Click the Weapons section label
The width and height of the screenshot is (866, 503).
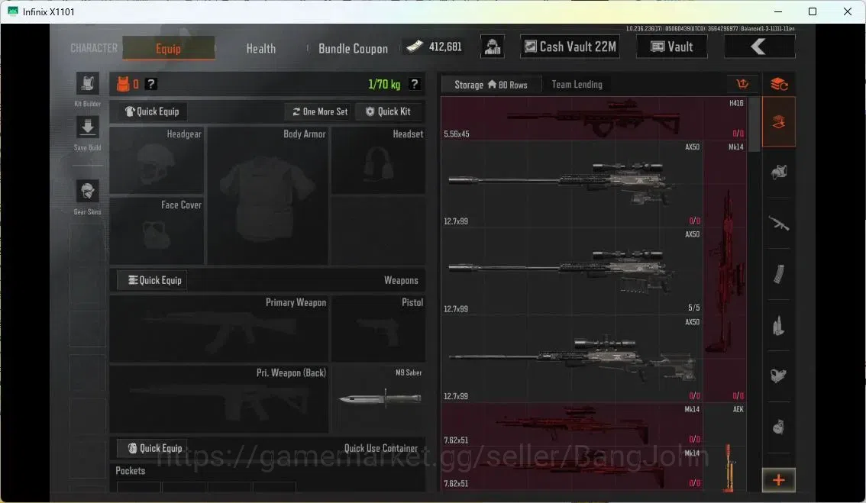401,280
